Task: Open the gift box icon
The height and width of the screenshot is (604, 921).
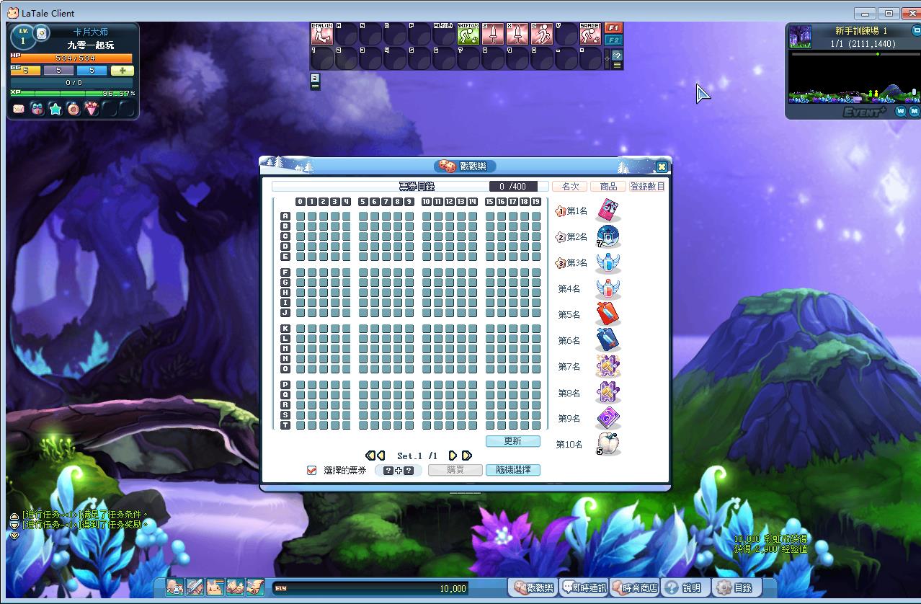Action: tap(37, 109)
